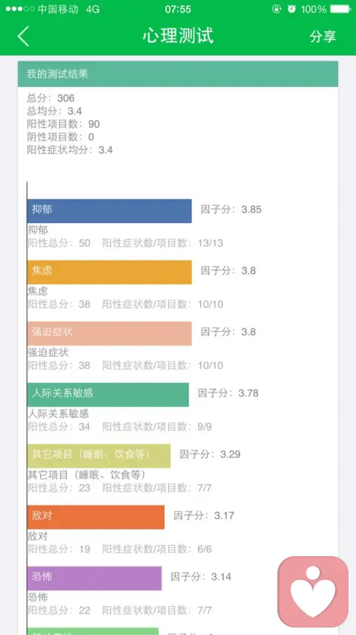The width and height of the screenshot is (356, 635).
Task: Select the yellow 其它项目 bar
Action: (99, 456)
